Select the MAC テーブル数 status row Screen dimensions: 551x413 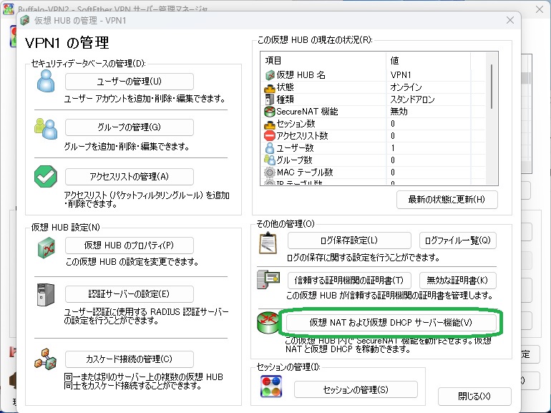[373, 173]
